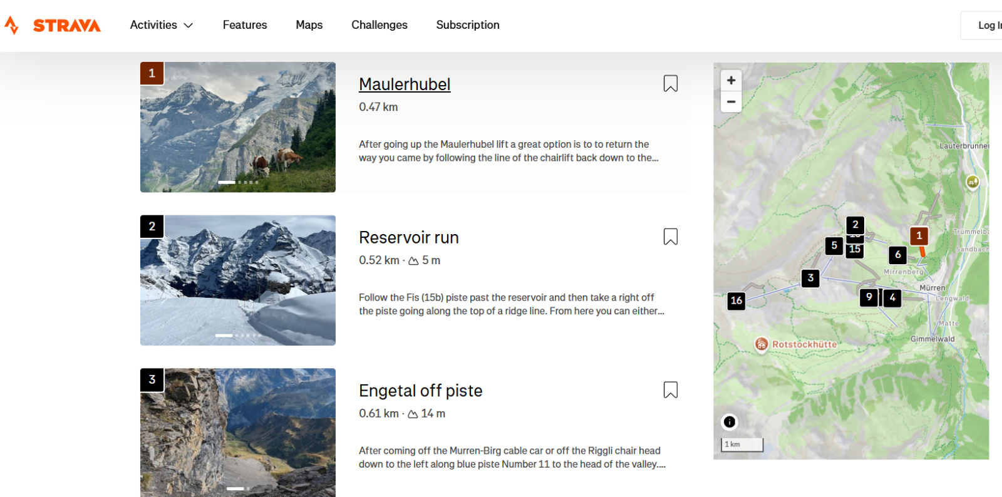
Task: Zoom in on the map
Action: point(731,80)
